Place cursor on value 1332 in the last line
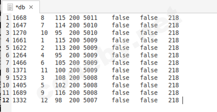The image size is (217, 112). 20,100
